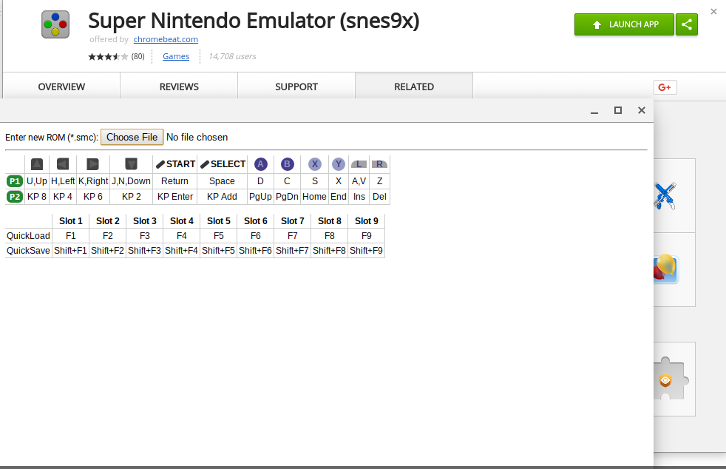Click the Google+ icon button

665,87
